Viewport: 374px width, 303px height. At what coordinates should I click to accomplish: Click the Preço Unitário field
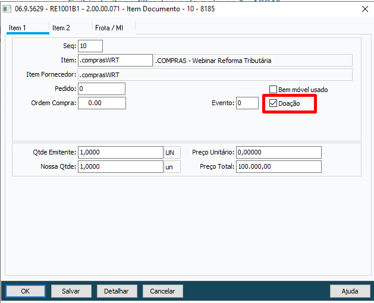pos(279,152)
